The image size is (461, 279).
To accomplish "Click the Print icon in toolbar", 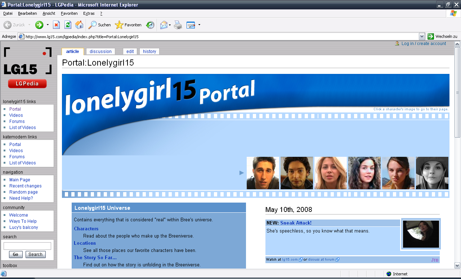I will (x=178, y=25).
